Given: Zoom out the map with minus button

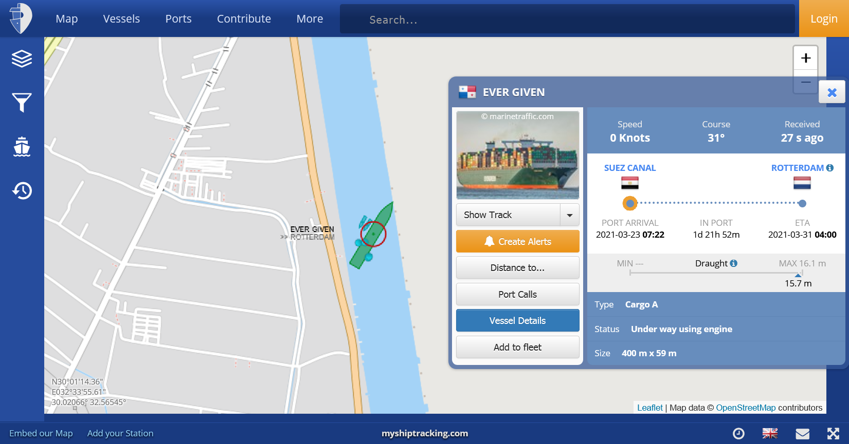Looking at the screenshot, I should (806, 82).
